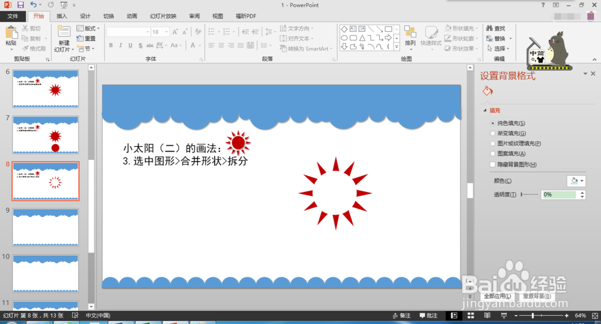Select Pattern fill radio option
This screenshot has height=324, width=601.
pos(493,154)
